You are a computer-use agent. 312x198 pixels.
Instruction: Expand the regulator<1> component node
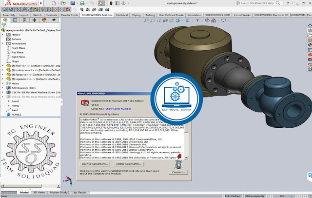coord(2,79)
